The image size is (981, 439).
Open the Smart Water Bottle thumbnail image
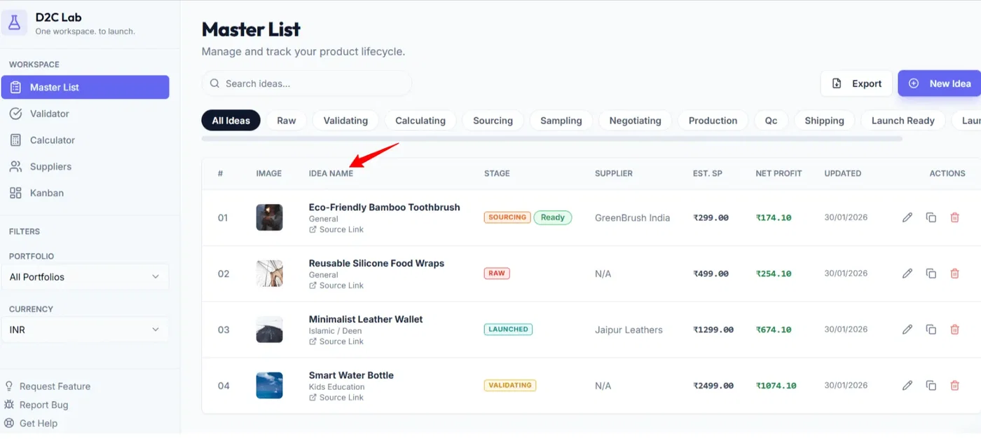269,386
